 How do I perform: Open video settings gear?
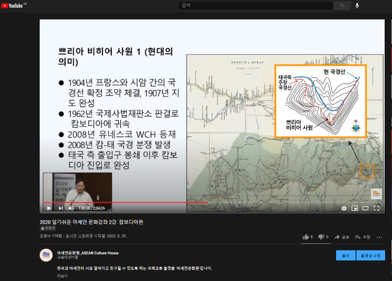click(344, 208)
